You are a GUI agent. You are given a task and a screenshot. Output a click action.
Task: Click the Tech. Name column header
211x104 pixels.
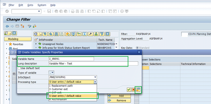coord(106,40)
